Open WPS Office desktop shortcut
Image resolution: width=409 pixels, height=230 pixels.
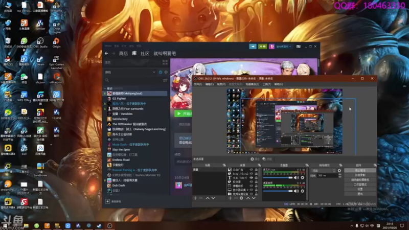pyautogui.click(x=24, y=96)
